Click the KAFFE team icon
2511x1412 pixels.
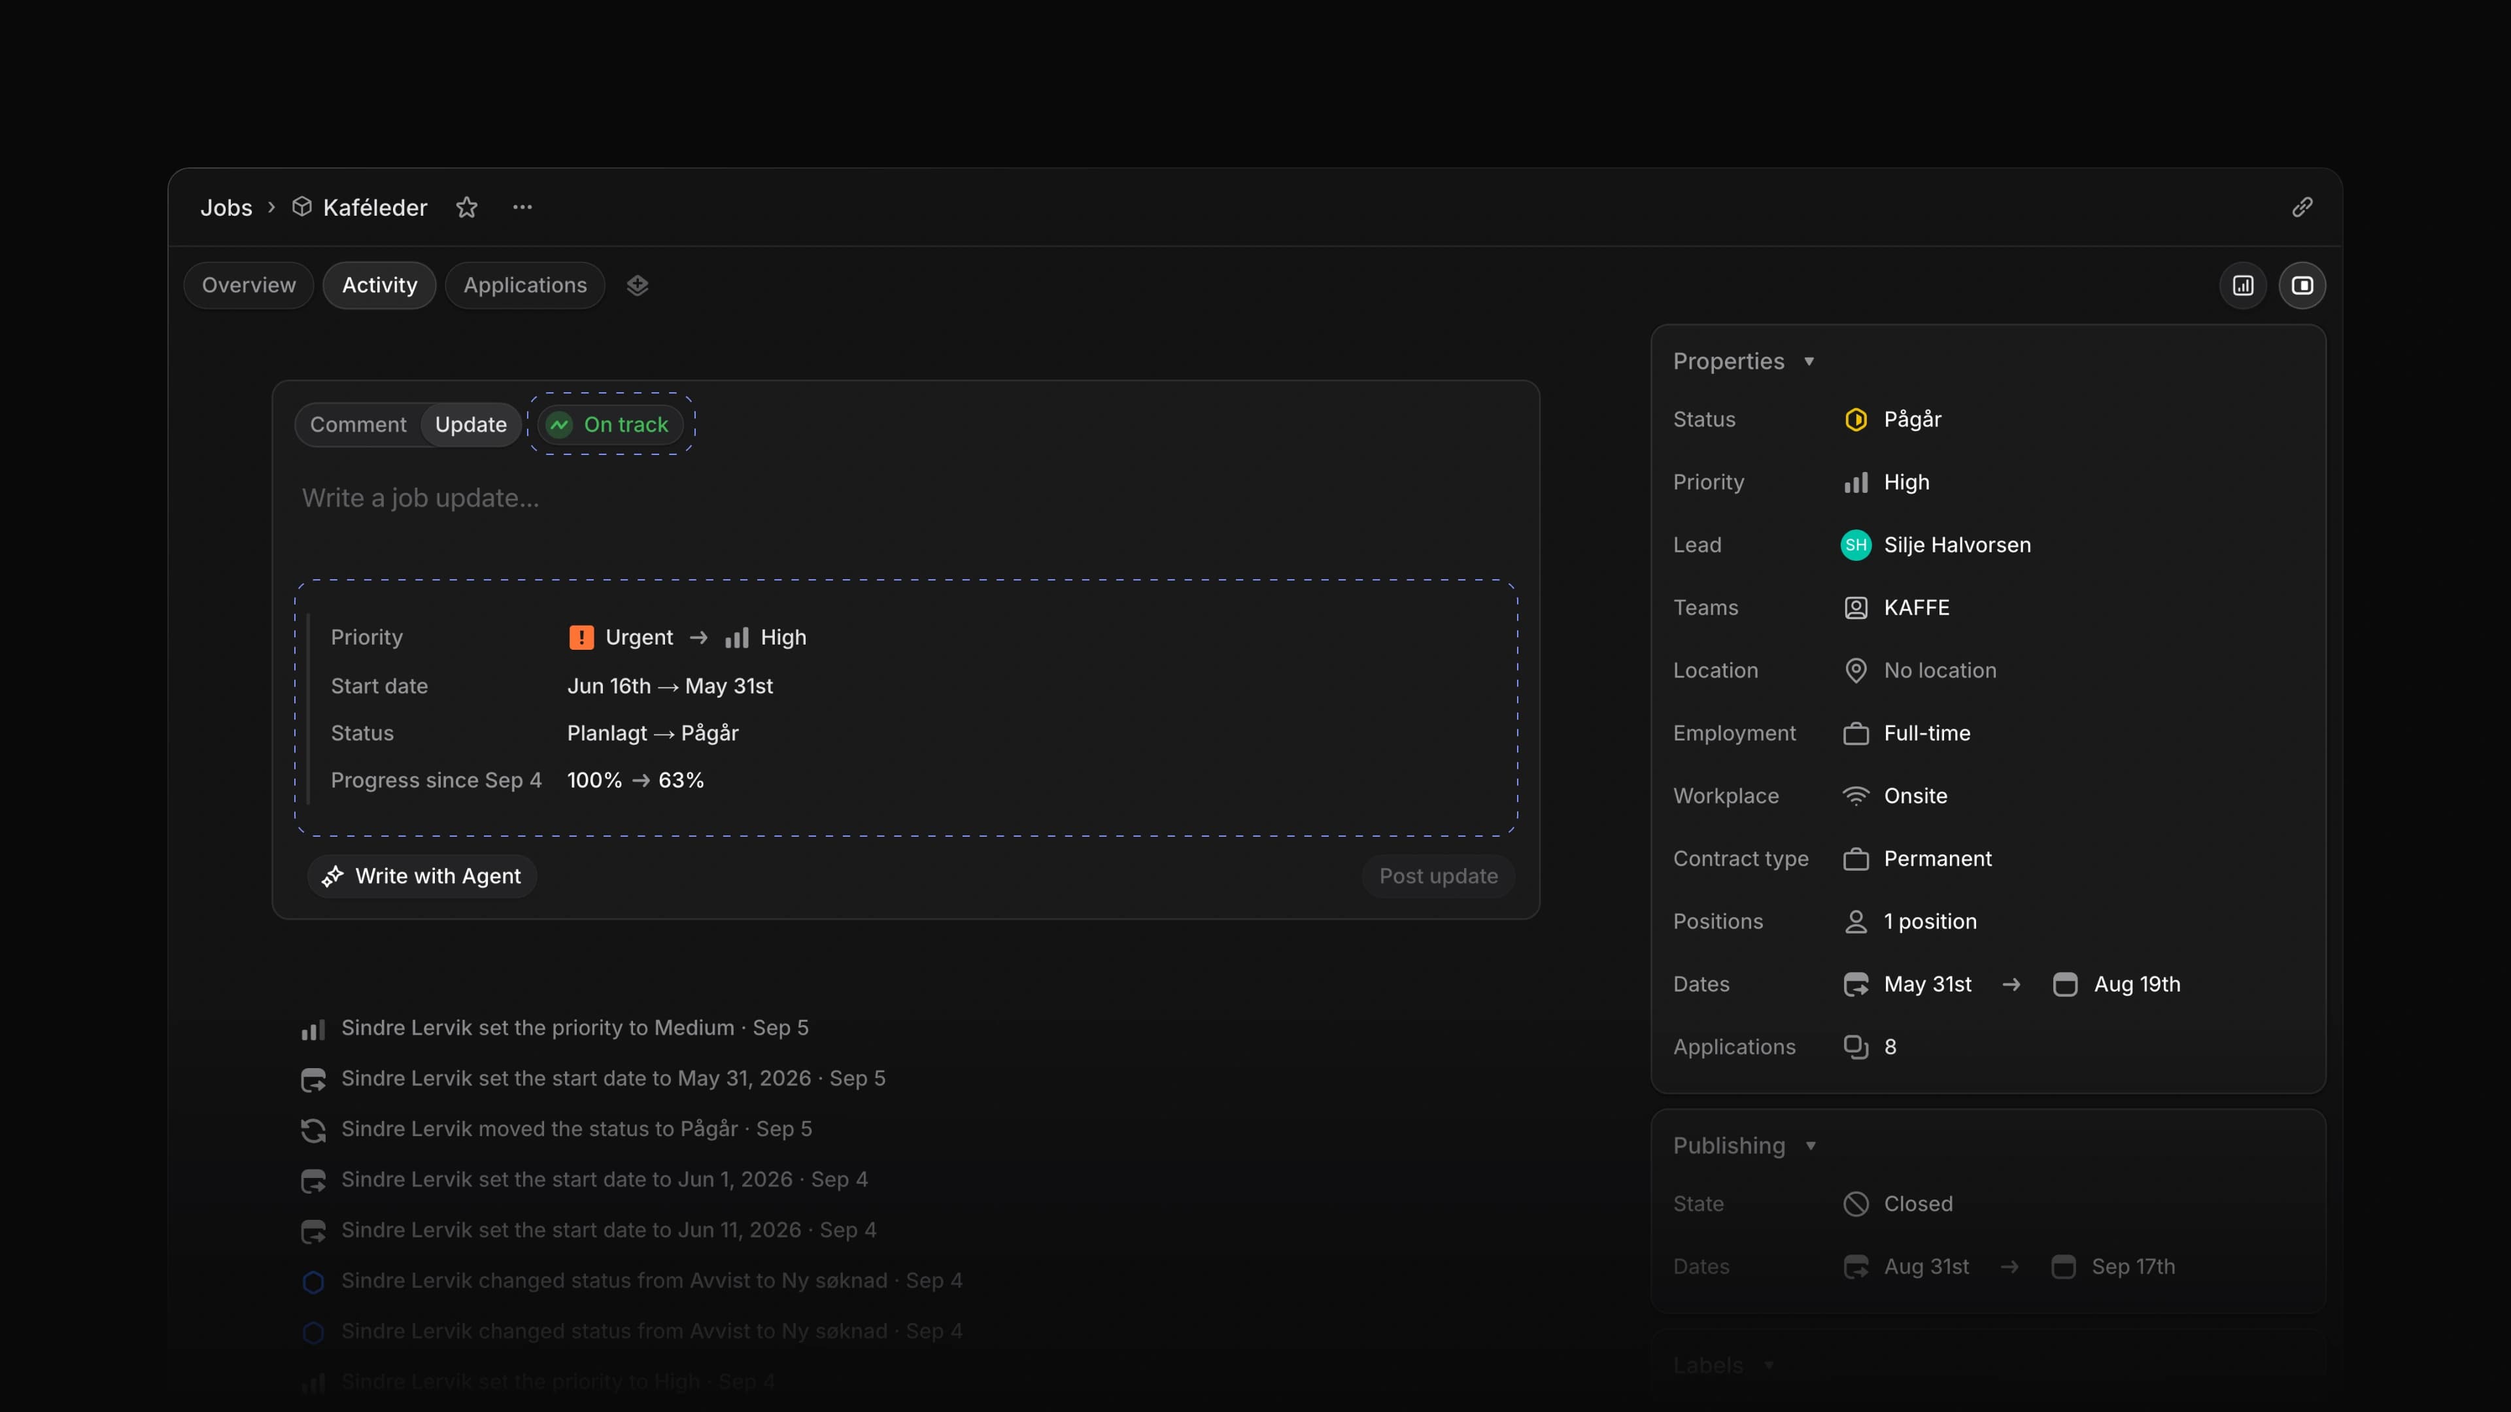pyautogui.click(x=1856, y=608)
